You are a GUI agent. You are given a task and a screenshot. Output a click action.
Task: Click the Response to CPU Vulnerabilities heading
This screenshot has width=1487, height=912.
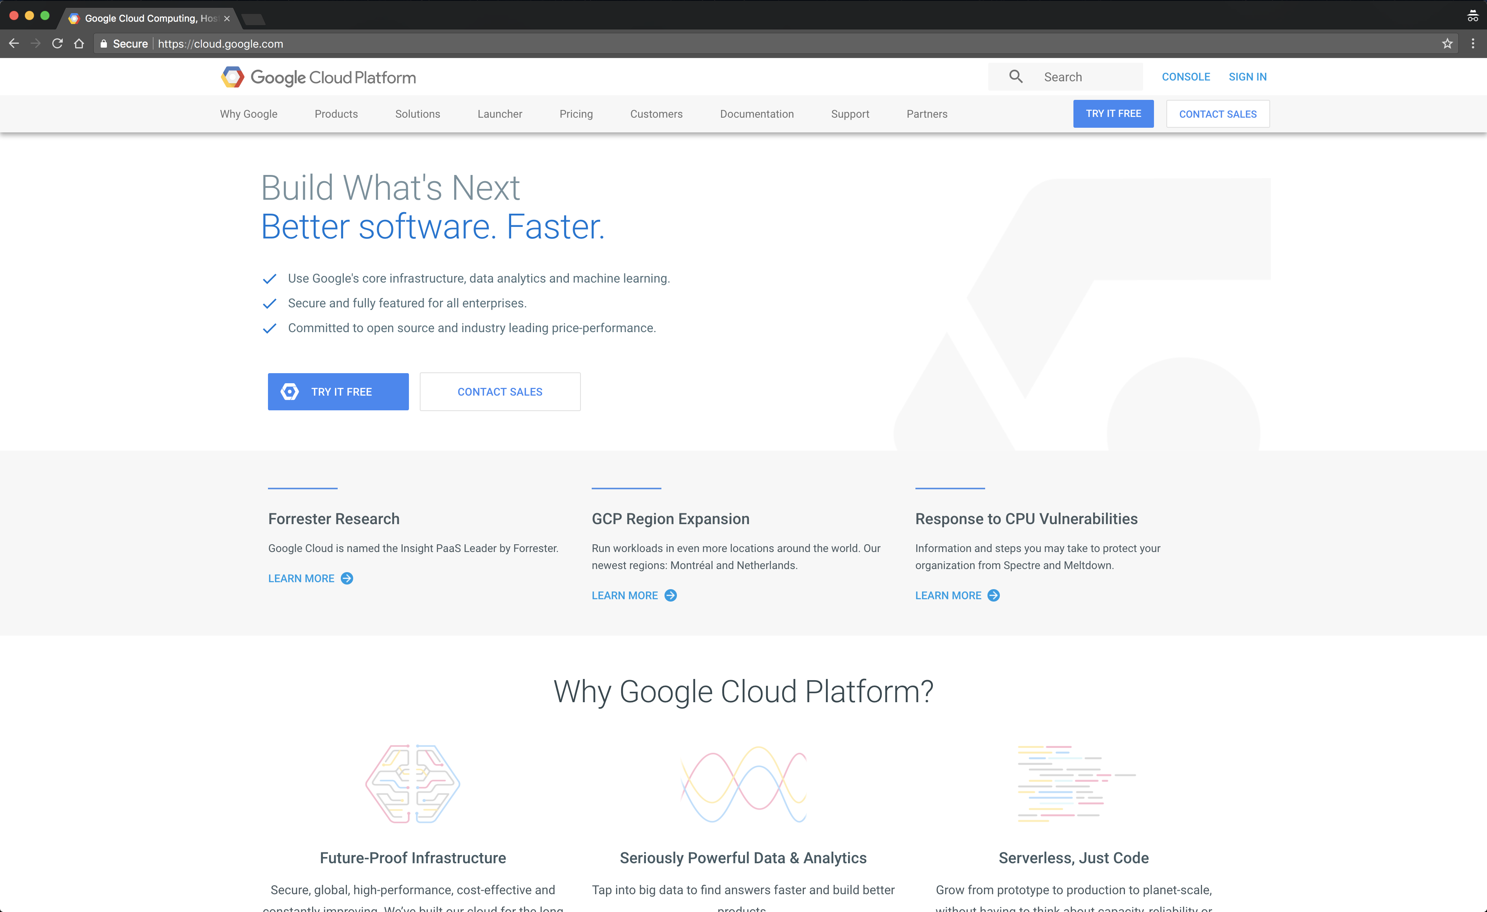(1026, 519)
